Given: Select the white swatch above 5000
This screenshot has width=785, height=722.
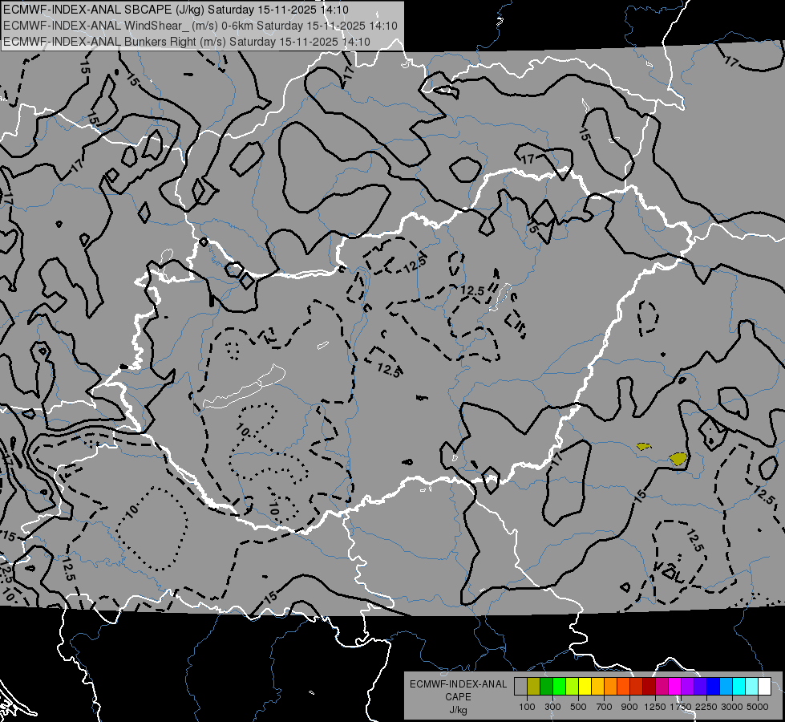Looking at the screenshot, I should point(764,687).
